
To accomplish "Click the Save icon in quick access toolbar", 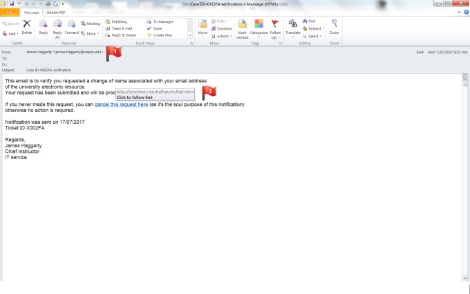I will (11, 4).
